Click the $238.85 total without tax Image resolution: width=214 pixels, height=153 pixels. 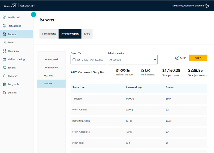195,71
